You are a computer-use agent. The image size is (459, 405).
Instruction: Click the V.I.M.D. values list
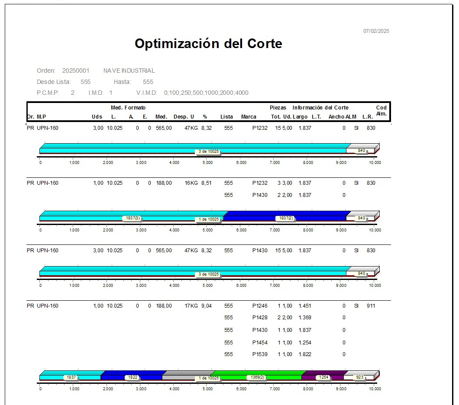[x=206, y=93]
